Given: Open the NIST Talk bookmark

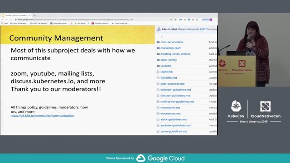Looking at the screenshot, I should pyautogui.click(x=39, y=24).
